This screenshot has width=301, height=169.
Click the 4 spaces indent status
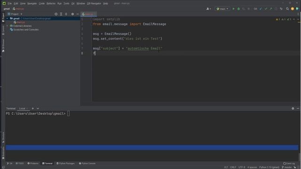(252, 167)
